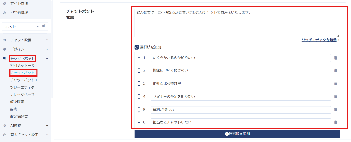Screen dimensions: 351x142
Task: Click the chatbot message text area
Action: (x=237, y=23)
